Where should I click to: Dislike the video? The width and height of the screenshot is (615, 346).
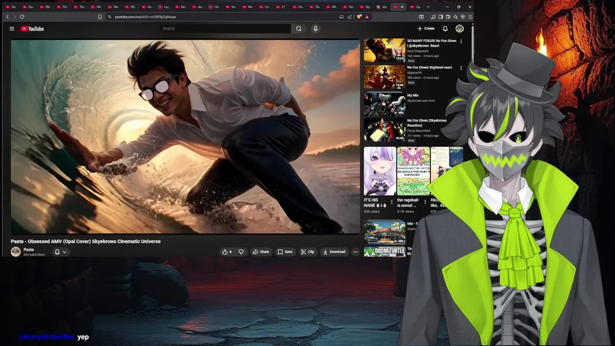pos(241,252)
